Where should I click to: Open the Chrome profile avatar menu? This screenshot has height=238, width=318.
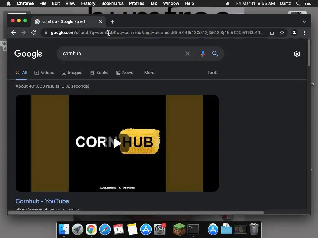point(294,33)
